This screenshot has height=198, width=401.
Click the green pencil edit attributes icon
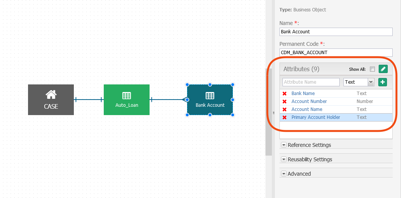[383, 69]
